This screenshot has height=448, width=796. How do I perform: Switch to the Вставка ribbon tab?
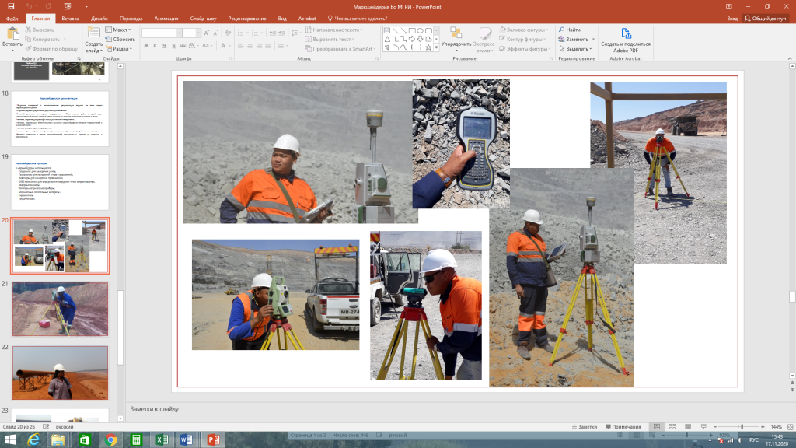(x=71, y=19)
